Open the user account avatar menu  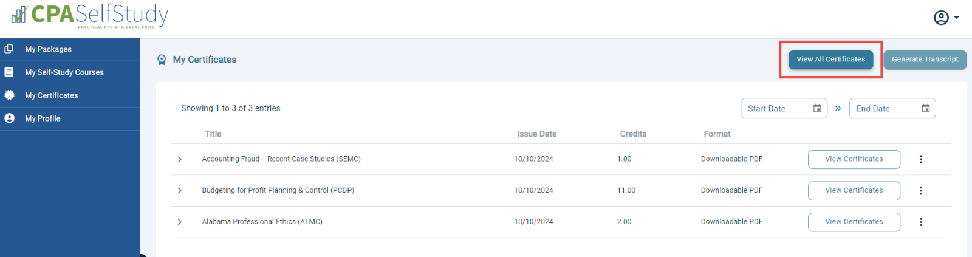pyautogui.click(x=946, y=18)
